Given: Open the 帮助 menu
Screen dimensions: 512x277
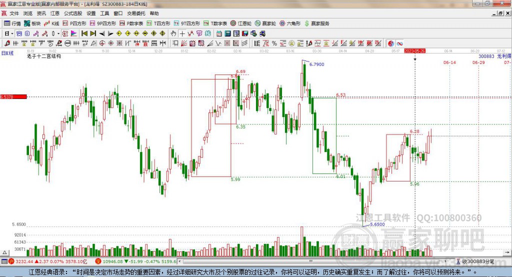Looking at the screenshot, I should [154, 13].
